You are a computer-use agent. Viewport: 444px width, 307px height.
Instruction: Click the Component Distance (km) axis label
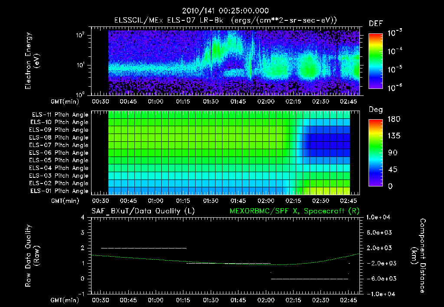[418, 256]
